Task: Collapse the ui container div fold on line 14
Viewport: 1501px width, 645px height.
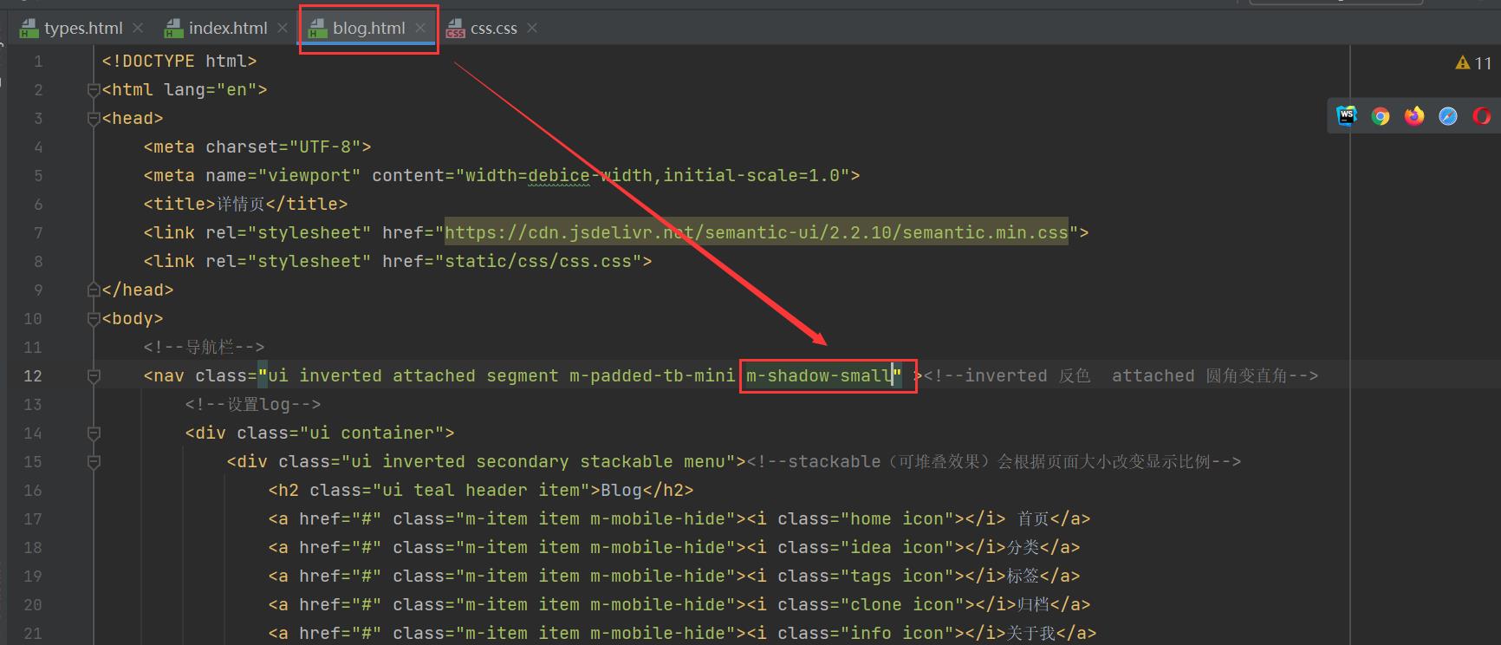Action: coord(94,433)
